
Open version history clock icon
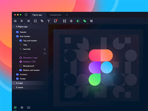26,15
